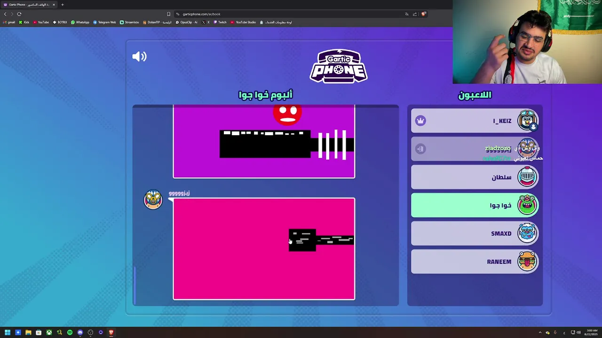This screenshot has width=602, height=338.
Task: Open the OpusClip - Ai bookmark
Action: click(186, 22)
